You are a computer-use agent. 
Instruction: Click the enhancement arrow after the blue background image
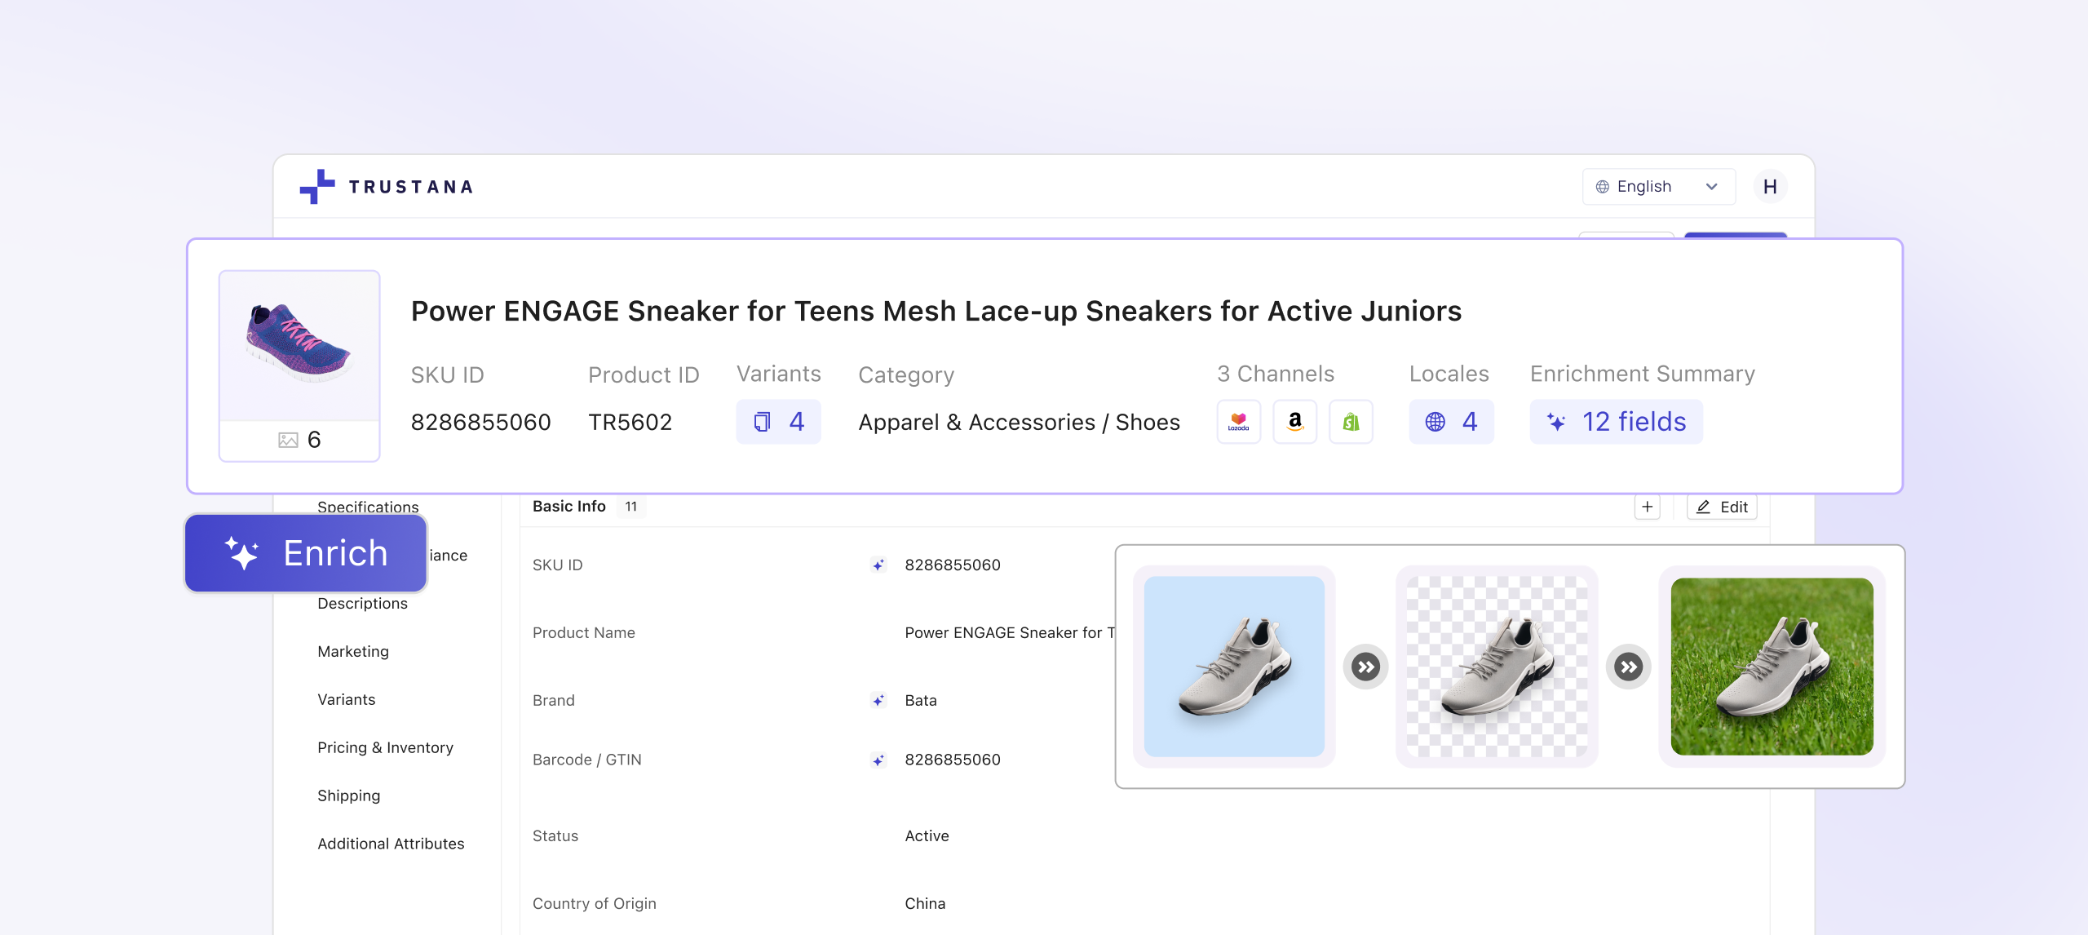(x=1366, y=666)
